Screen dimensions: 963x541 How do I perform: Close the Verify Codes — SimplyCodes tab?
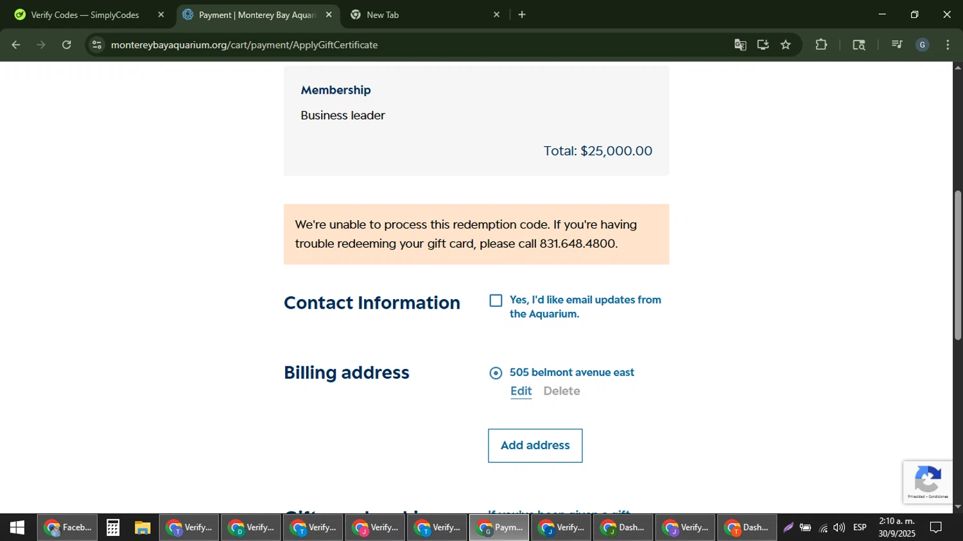[161, 15]
